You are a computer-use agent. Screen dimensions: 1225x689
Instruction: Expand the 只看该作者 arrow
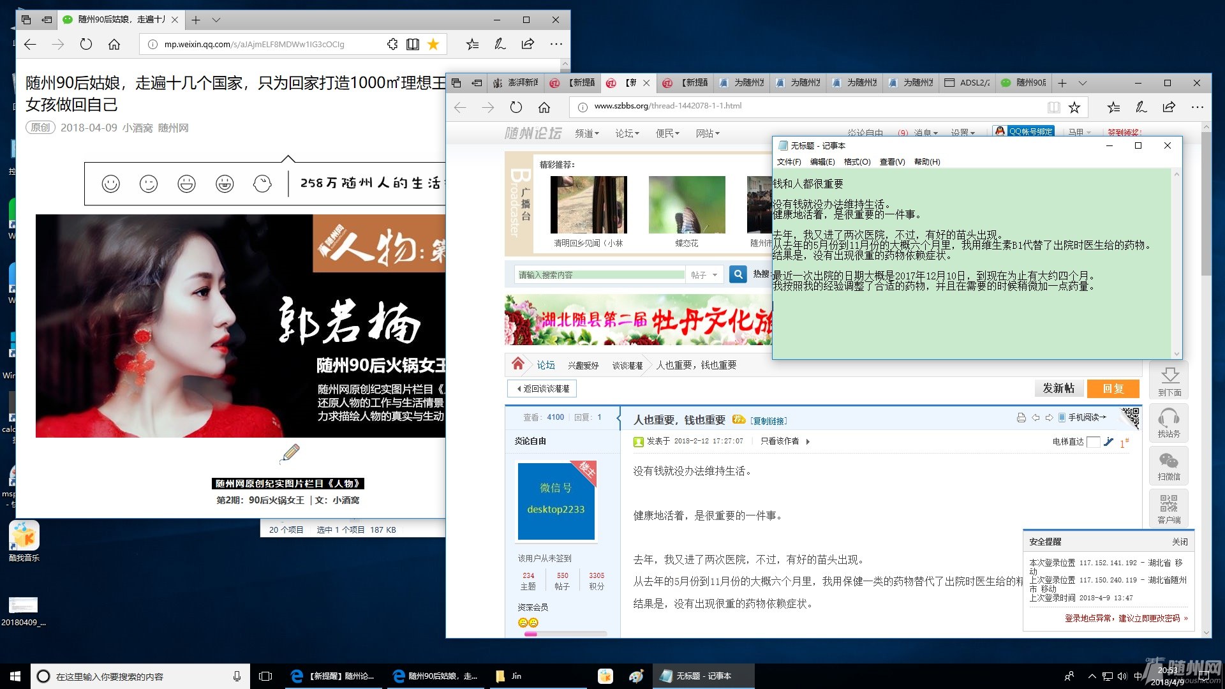(808, 441)
